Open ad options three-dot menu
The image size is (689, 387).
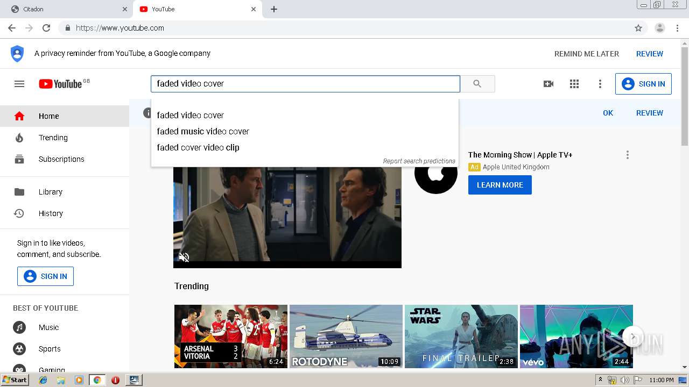click(x=627, y=155)
